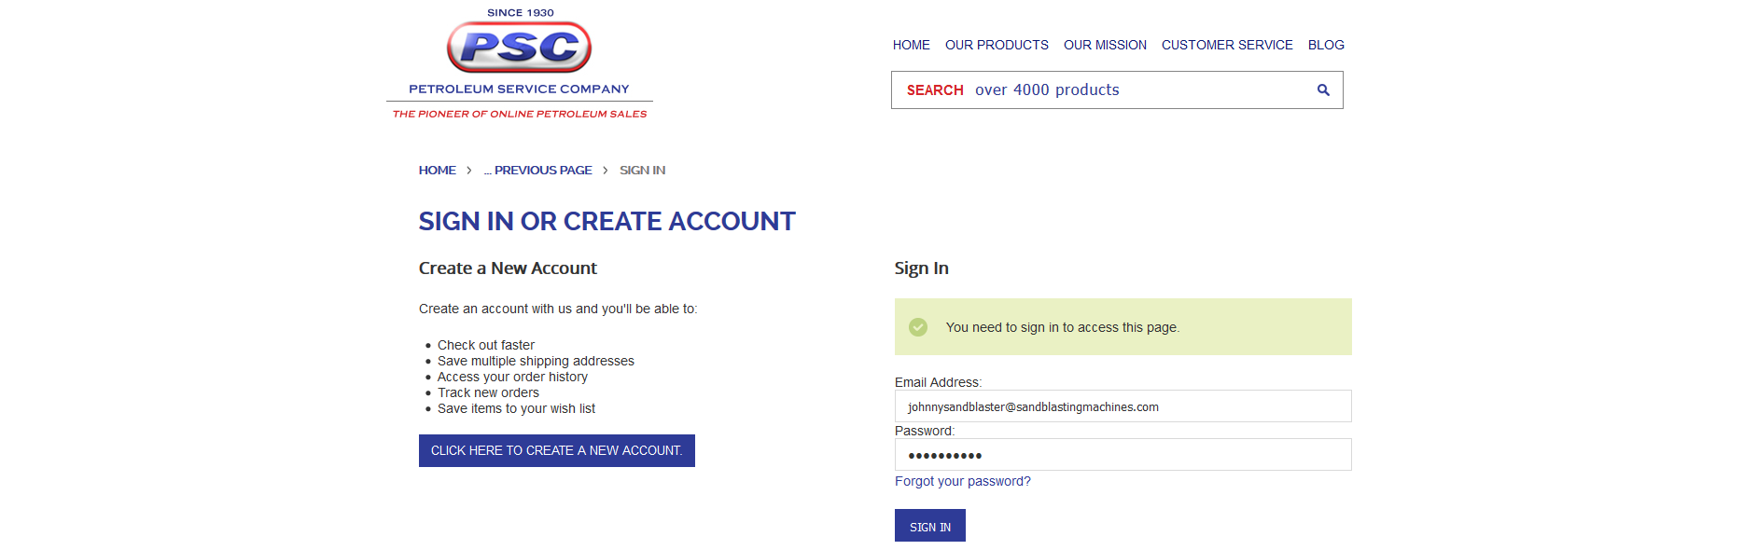Submit the form with SIGN IN button
This screenshot has width=1757, height=550.
pyautogui.click(x=929, y=526)
